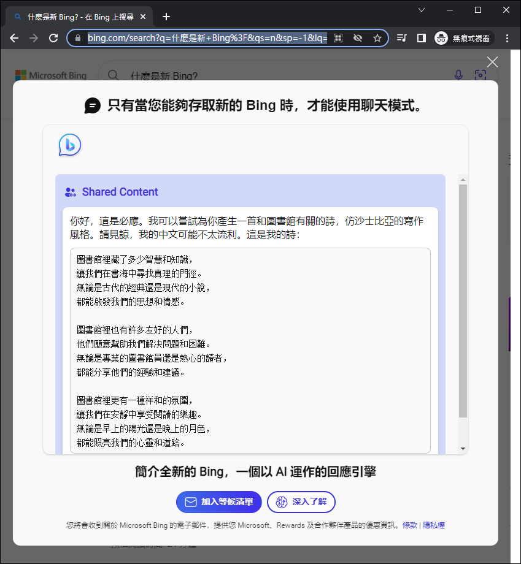Image resolution: width=521 pixels, height=564 pixels.
Task: Click the crossed-out eye icon in address bar
Action: [x=358, y=38]
